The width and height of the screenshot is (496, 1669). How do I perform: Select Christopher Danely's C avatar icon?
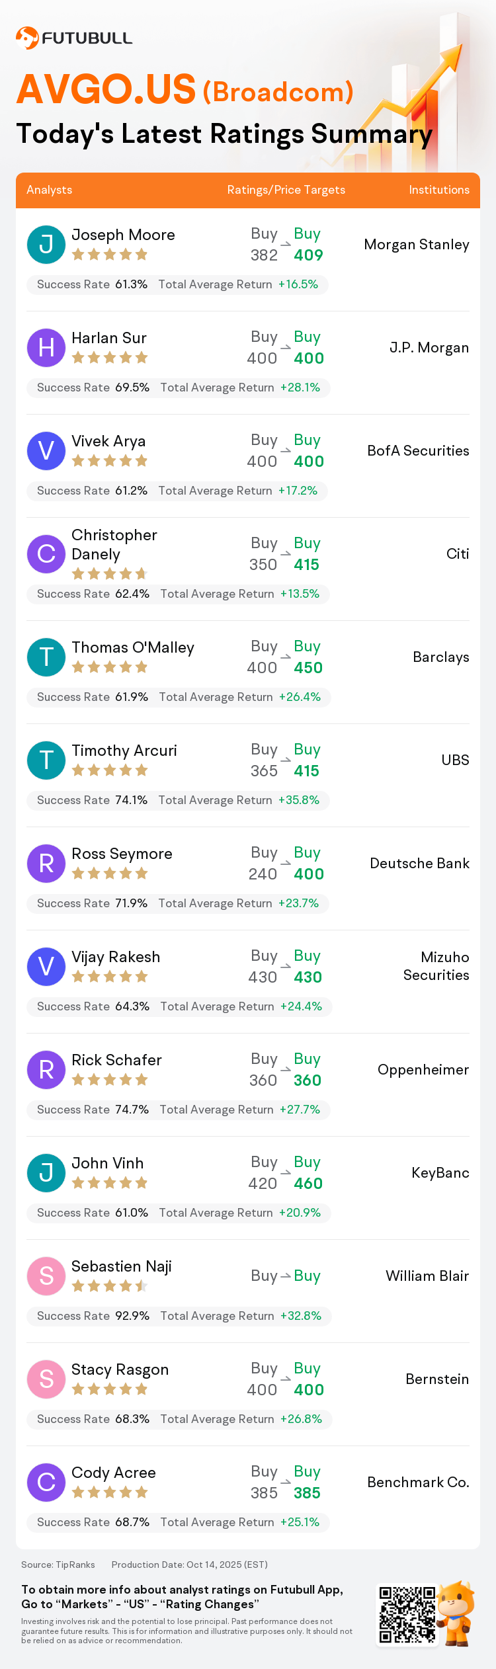46,553
